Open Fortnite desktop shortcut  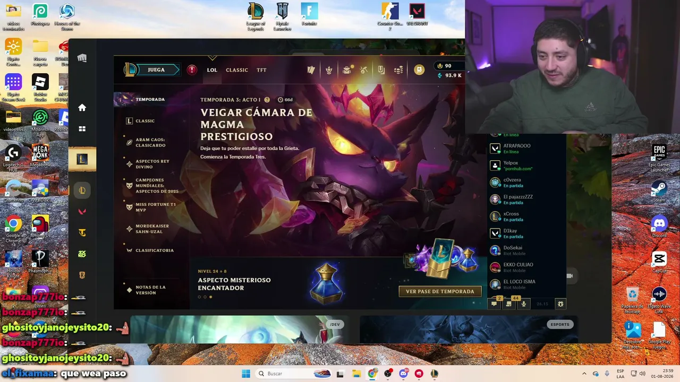pos(309,14)
